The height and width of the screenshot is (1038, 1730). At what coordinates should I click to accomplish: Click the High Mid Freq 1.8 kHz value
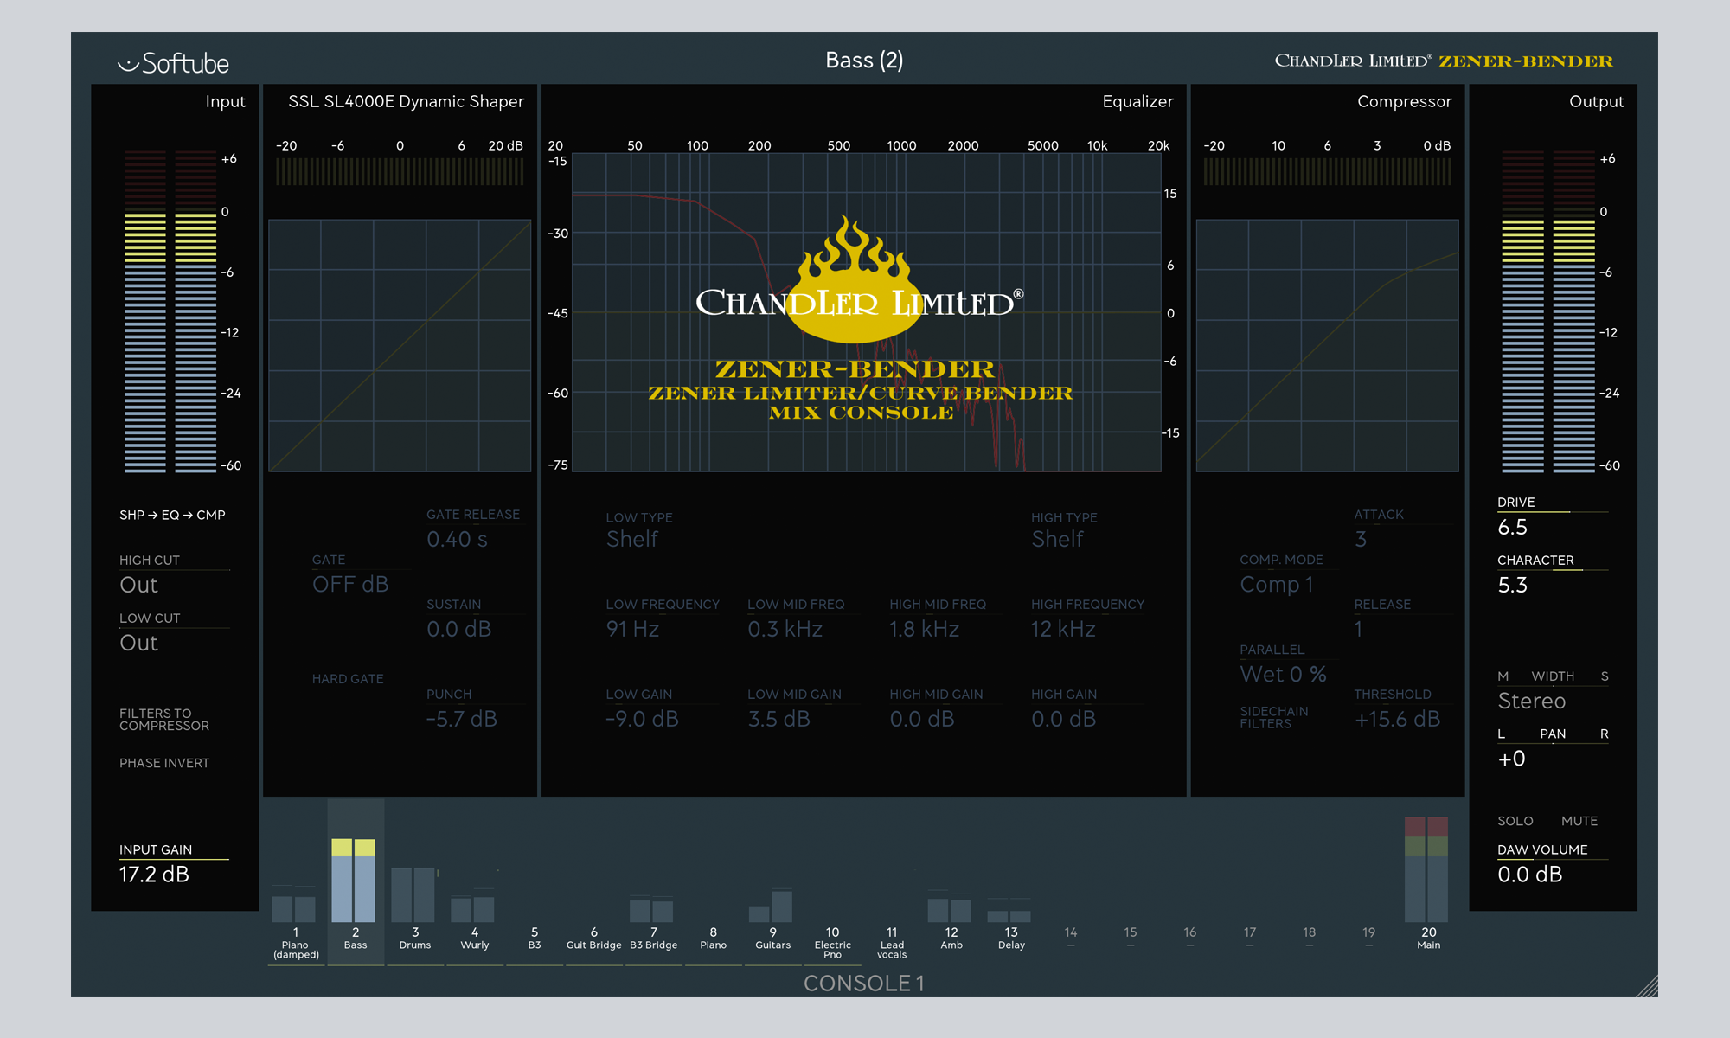tap(925, 630)
